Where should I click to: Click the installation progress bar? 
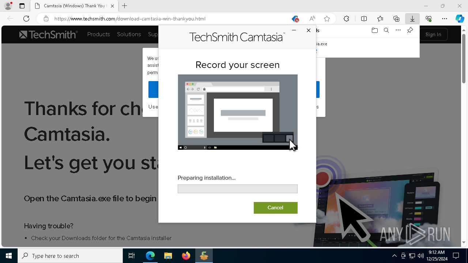[238, 188]
